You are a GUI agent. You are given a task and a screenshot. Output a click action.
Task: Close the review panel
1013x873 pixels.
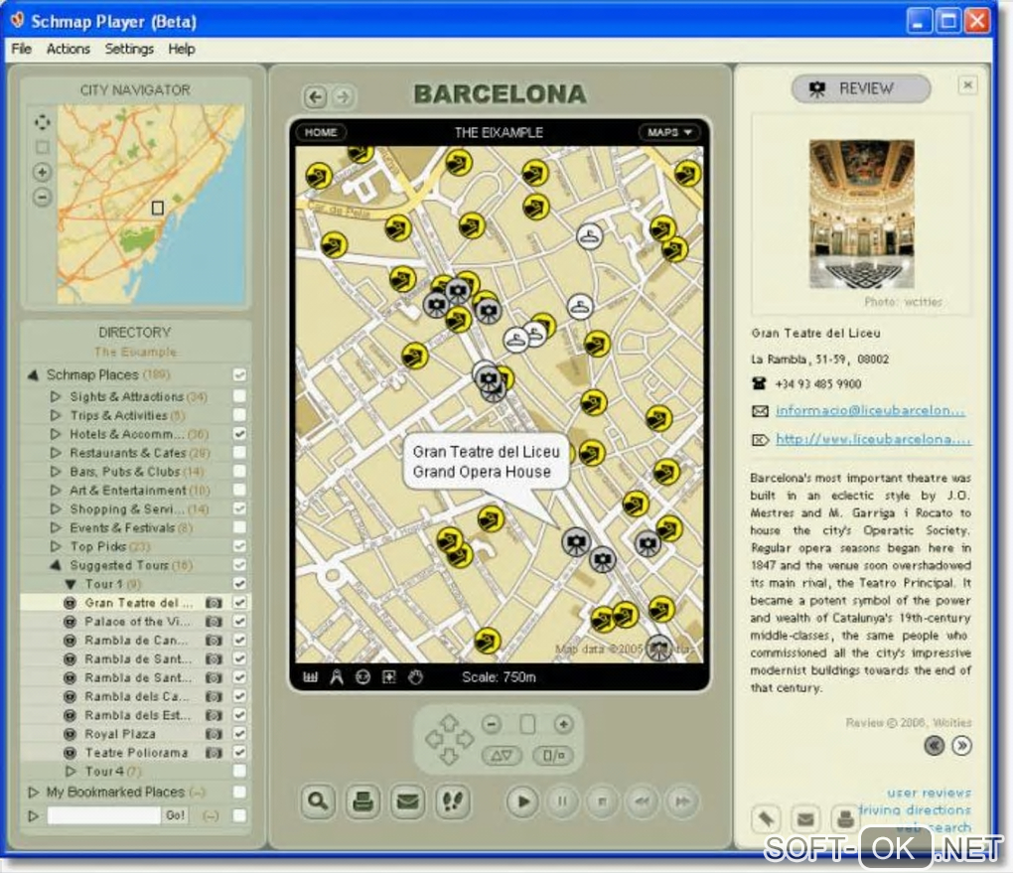coord(967,84)
